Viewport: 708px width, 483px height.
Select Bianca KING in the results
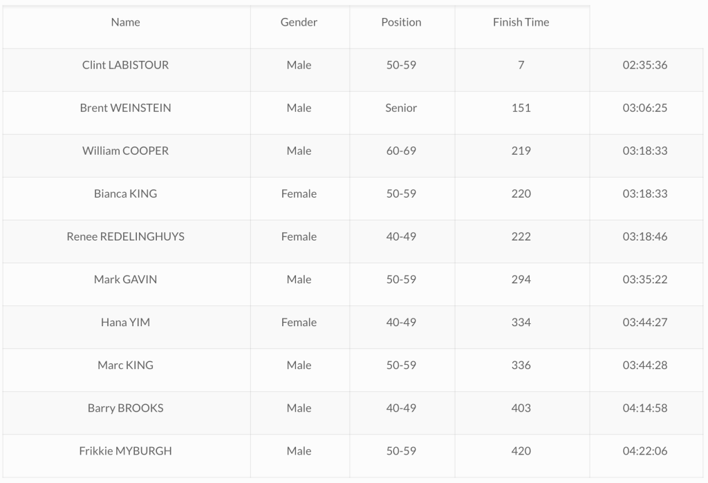click(125, 193)
